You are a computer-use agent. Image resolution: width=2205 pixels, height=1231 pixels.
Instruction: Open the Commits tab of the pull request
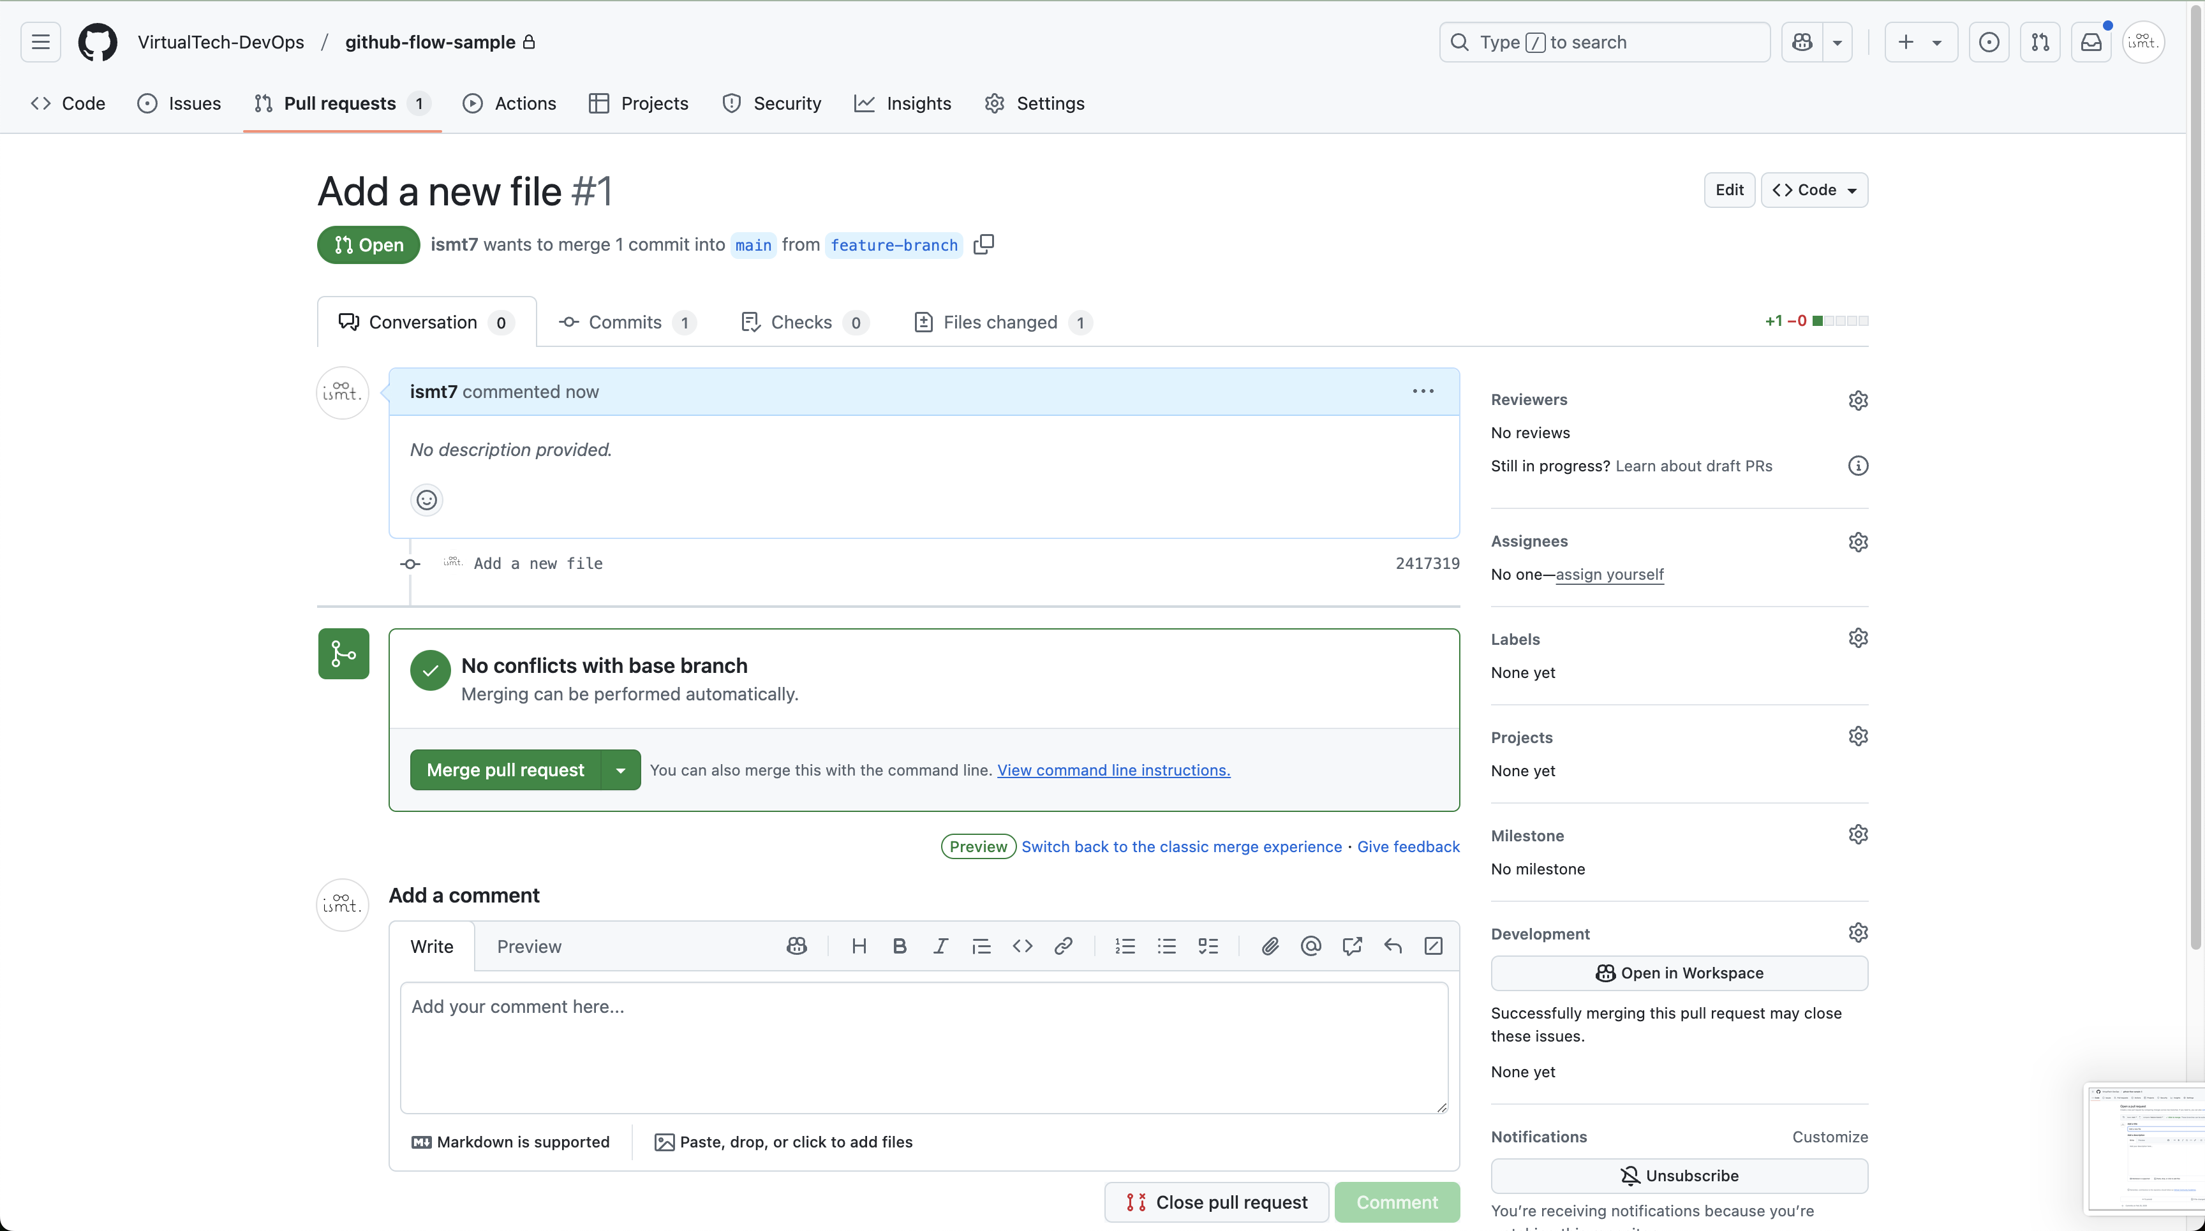pos(627,323)
